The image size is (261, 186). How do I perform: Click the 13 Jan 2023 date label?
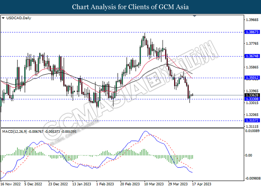pos(82,184)
